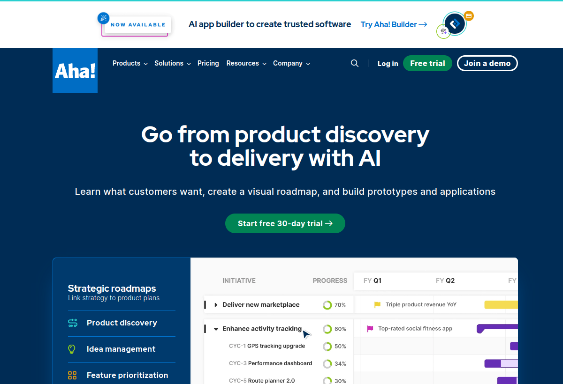
Task: Click the Route planner 2.0 purple bar
Action: 508,381
